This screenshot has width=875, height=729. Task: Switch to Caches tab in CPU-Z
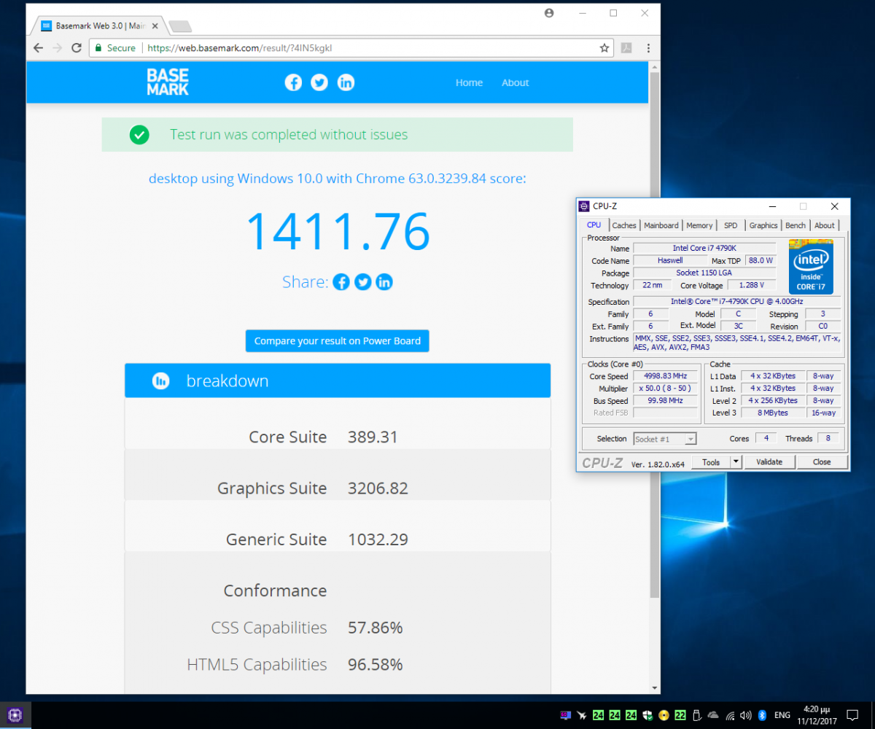(624, 225)
